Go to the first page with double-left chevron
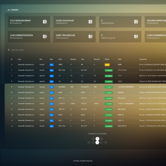The image size is (166, 166). pyautogui.click(x=89, y=142)
